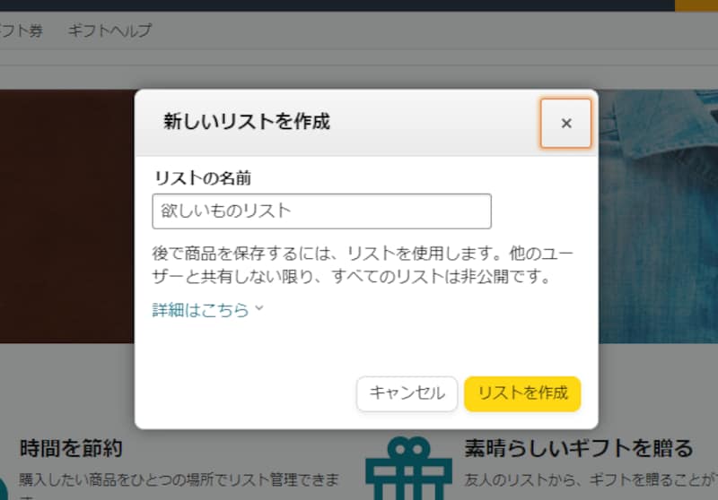
Task: Focus the リストの名前 text field
Action: point(321,211)
